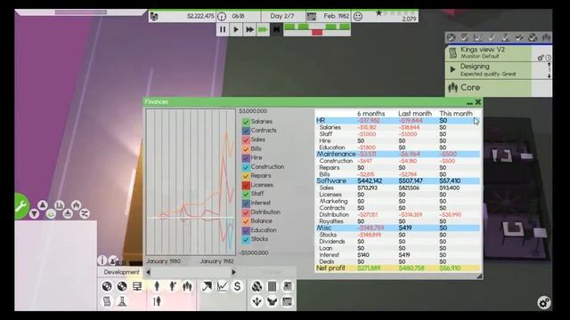Toggle the Repairs graph checkbox
This screenshot has width=570, height=320.
(x=246, y=176)
